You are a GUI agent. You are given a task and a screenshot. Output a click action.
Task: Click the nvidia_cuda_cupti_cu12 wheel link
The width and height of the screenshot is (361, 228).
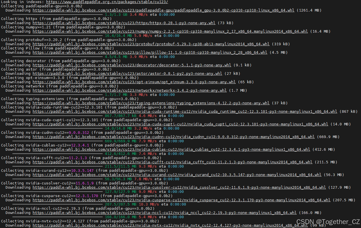click(x=180, y=124)
